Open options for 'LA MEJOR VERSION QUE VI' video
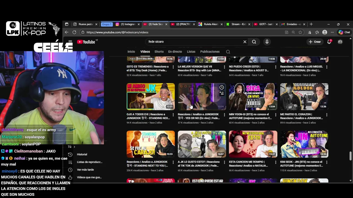The image size is (353, 198). click(x=224, y=67)
